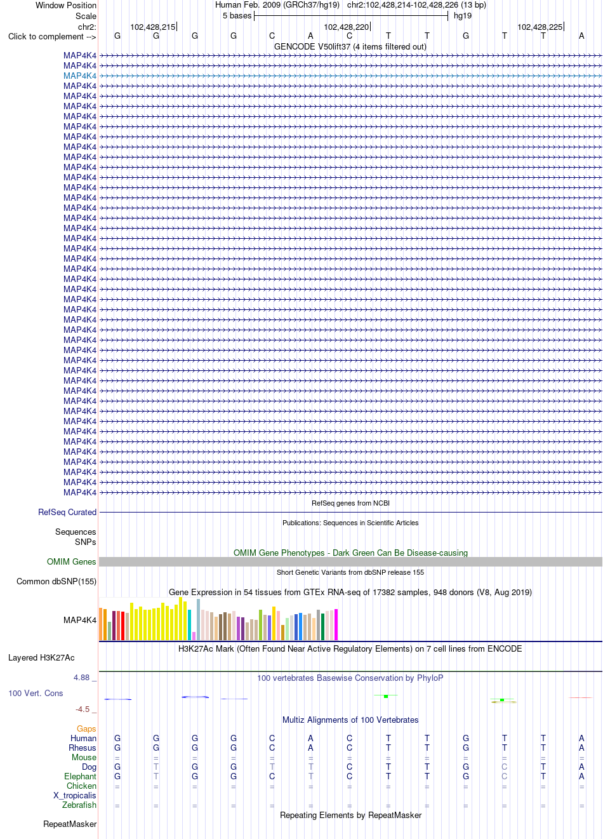
Task: Click the red PhyloP mark at far right
Action: pyautogui.click(x=581, y=697)
